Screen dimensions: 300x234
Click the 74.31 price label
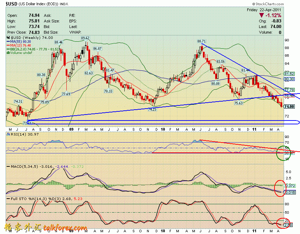18,101
